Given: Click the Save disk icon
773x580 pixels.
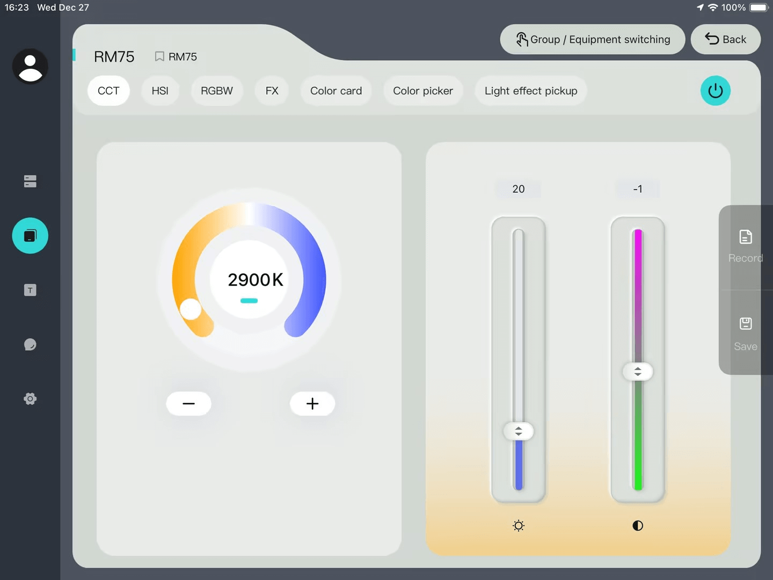Looking at the screenshot, I should (x=745, y=324).
